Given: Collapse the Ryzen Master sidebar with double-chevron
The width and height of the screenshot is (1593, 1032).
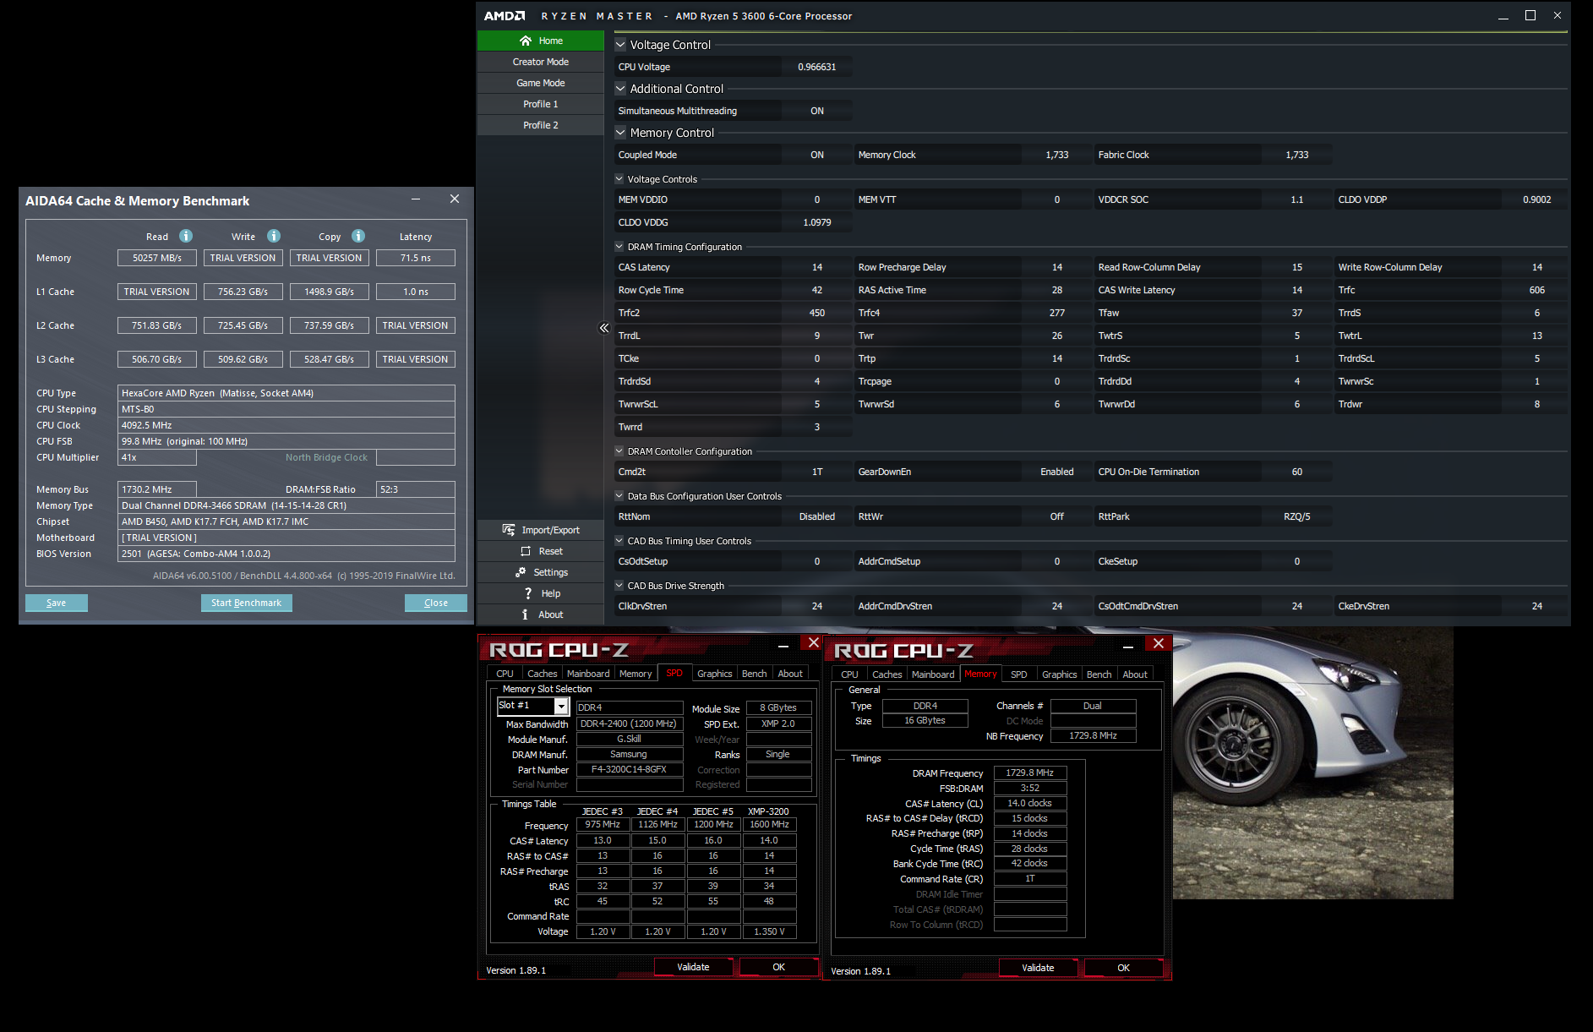Looking at the screenshot, I should [603, 328].
